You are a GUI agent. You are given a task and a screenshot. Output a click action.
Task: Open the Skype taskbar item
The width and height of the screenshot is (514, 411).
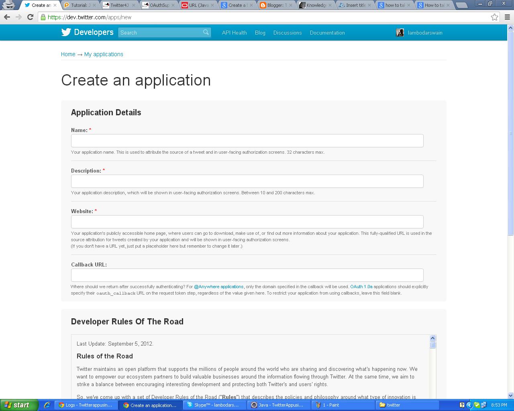214,405
